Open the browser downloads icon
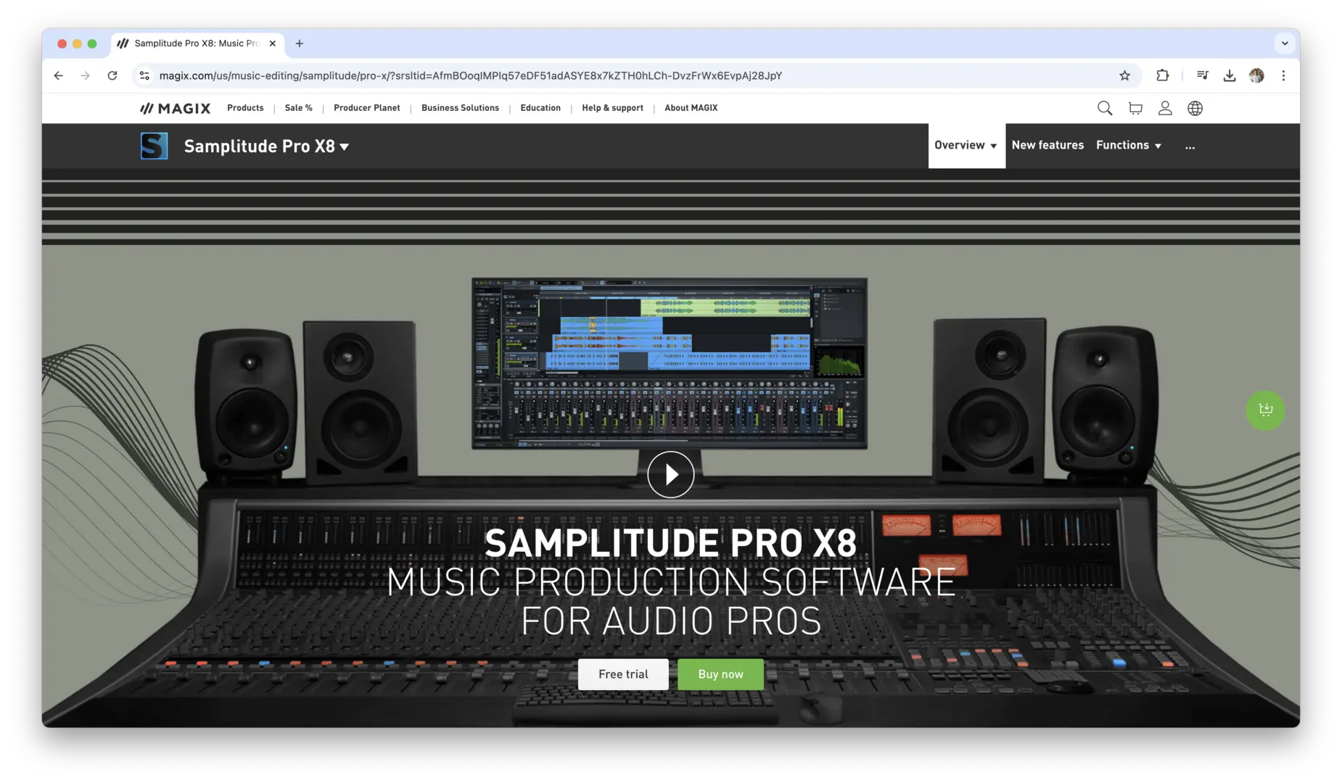The image size is (1342, 783). point(1229,75)
